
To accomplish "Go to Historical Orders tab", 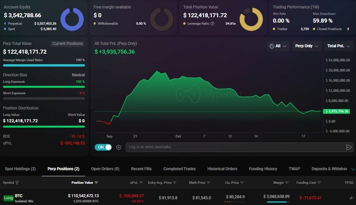I will (222, 169).
